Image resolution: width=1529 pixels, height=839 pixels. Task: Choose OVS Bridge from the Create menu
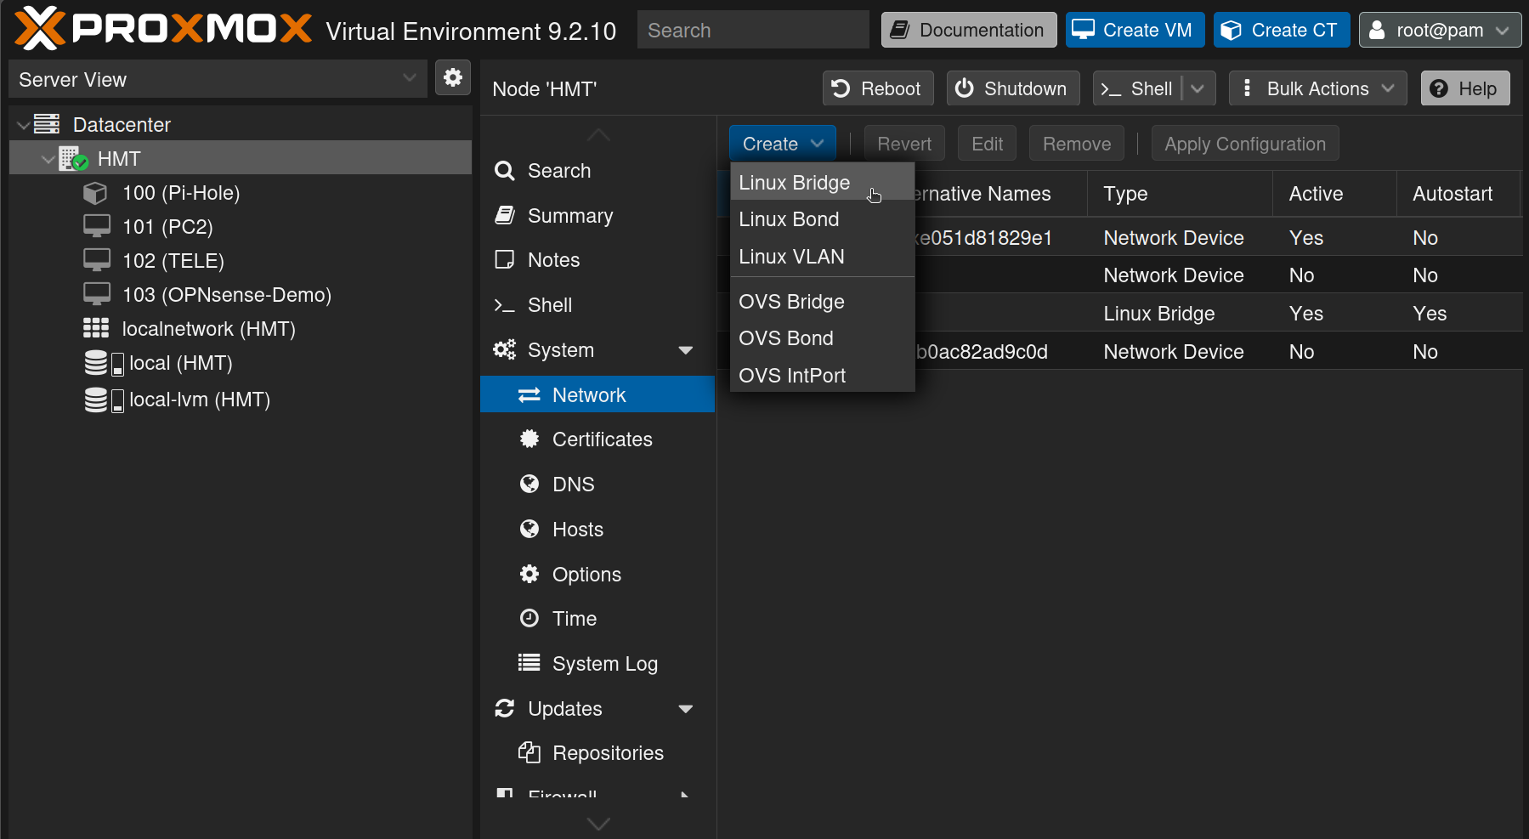point(822,302)
